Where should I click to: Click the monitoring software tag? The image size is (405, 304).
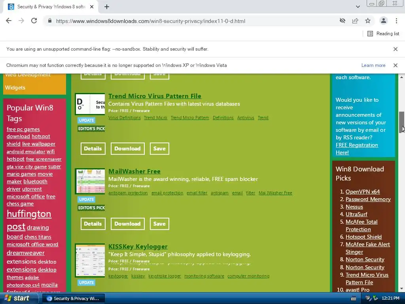pyautogui.click(x=204, y=276)
